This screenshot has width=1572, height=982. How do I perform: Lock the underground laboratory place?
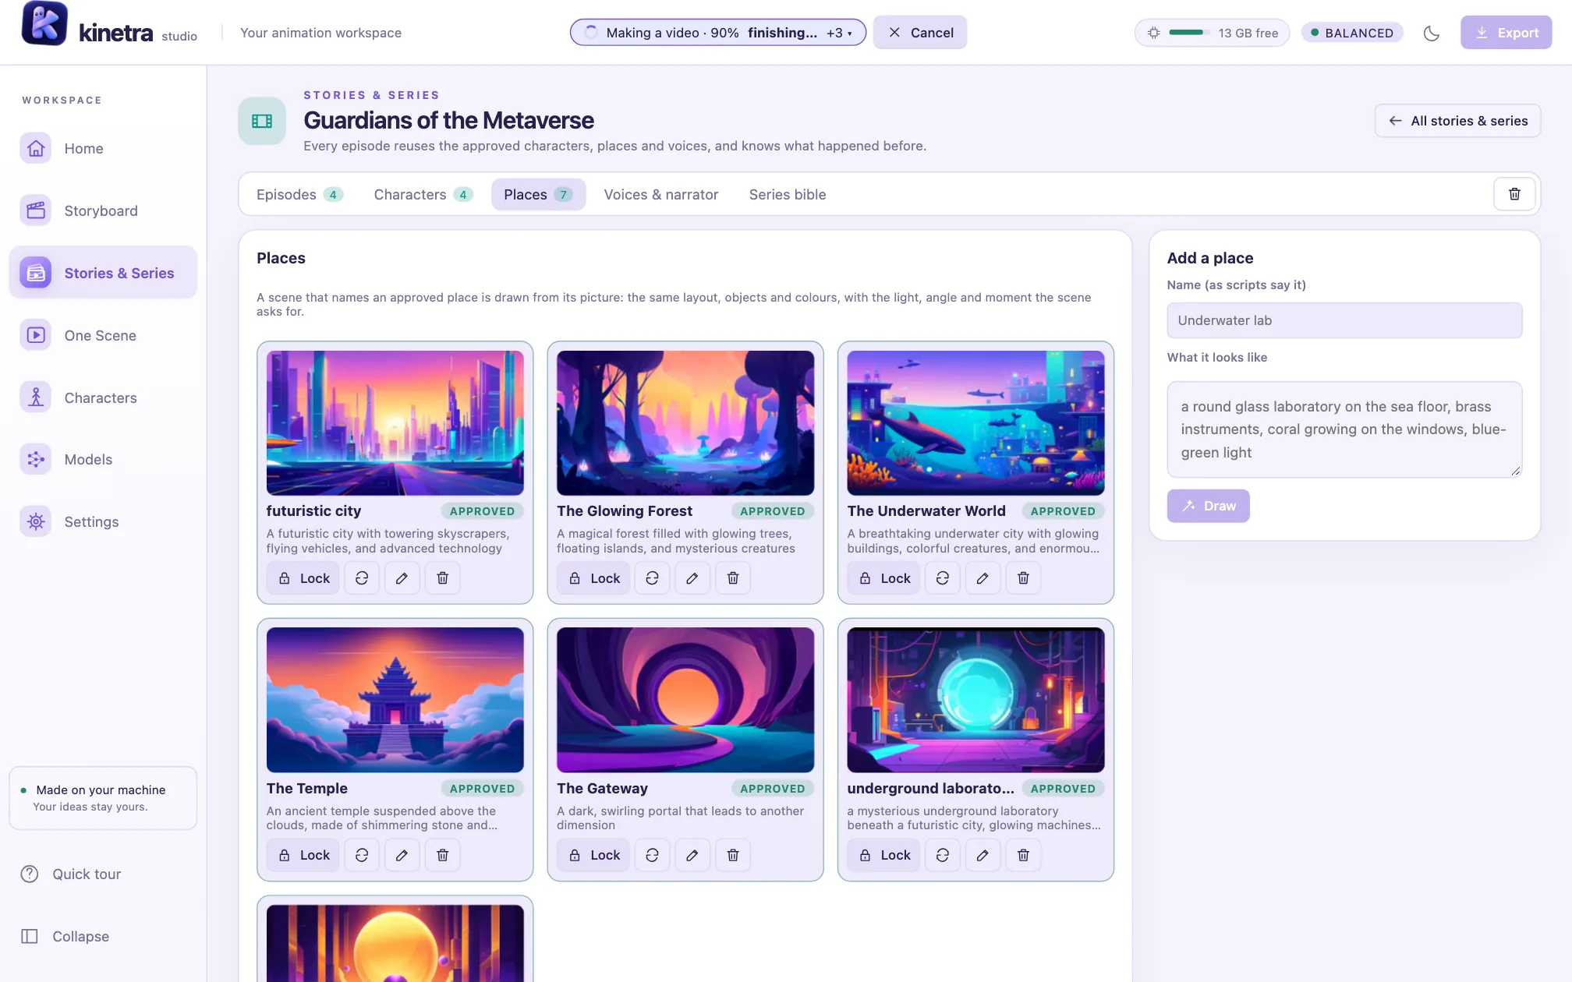tap(884, 855)
